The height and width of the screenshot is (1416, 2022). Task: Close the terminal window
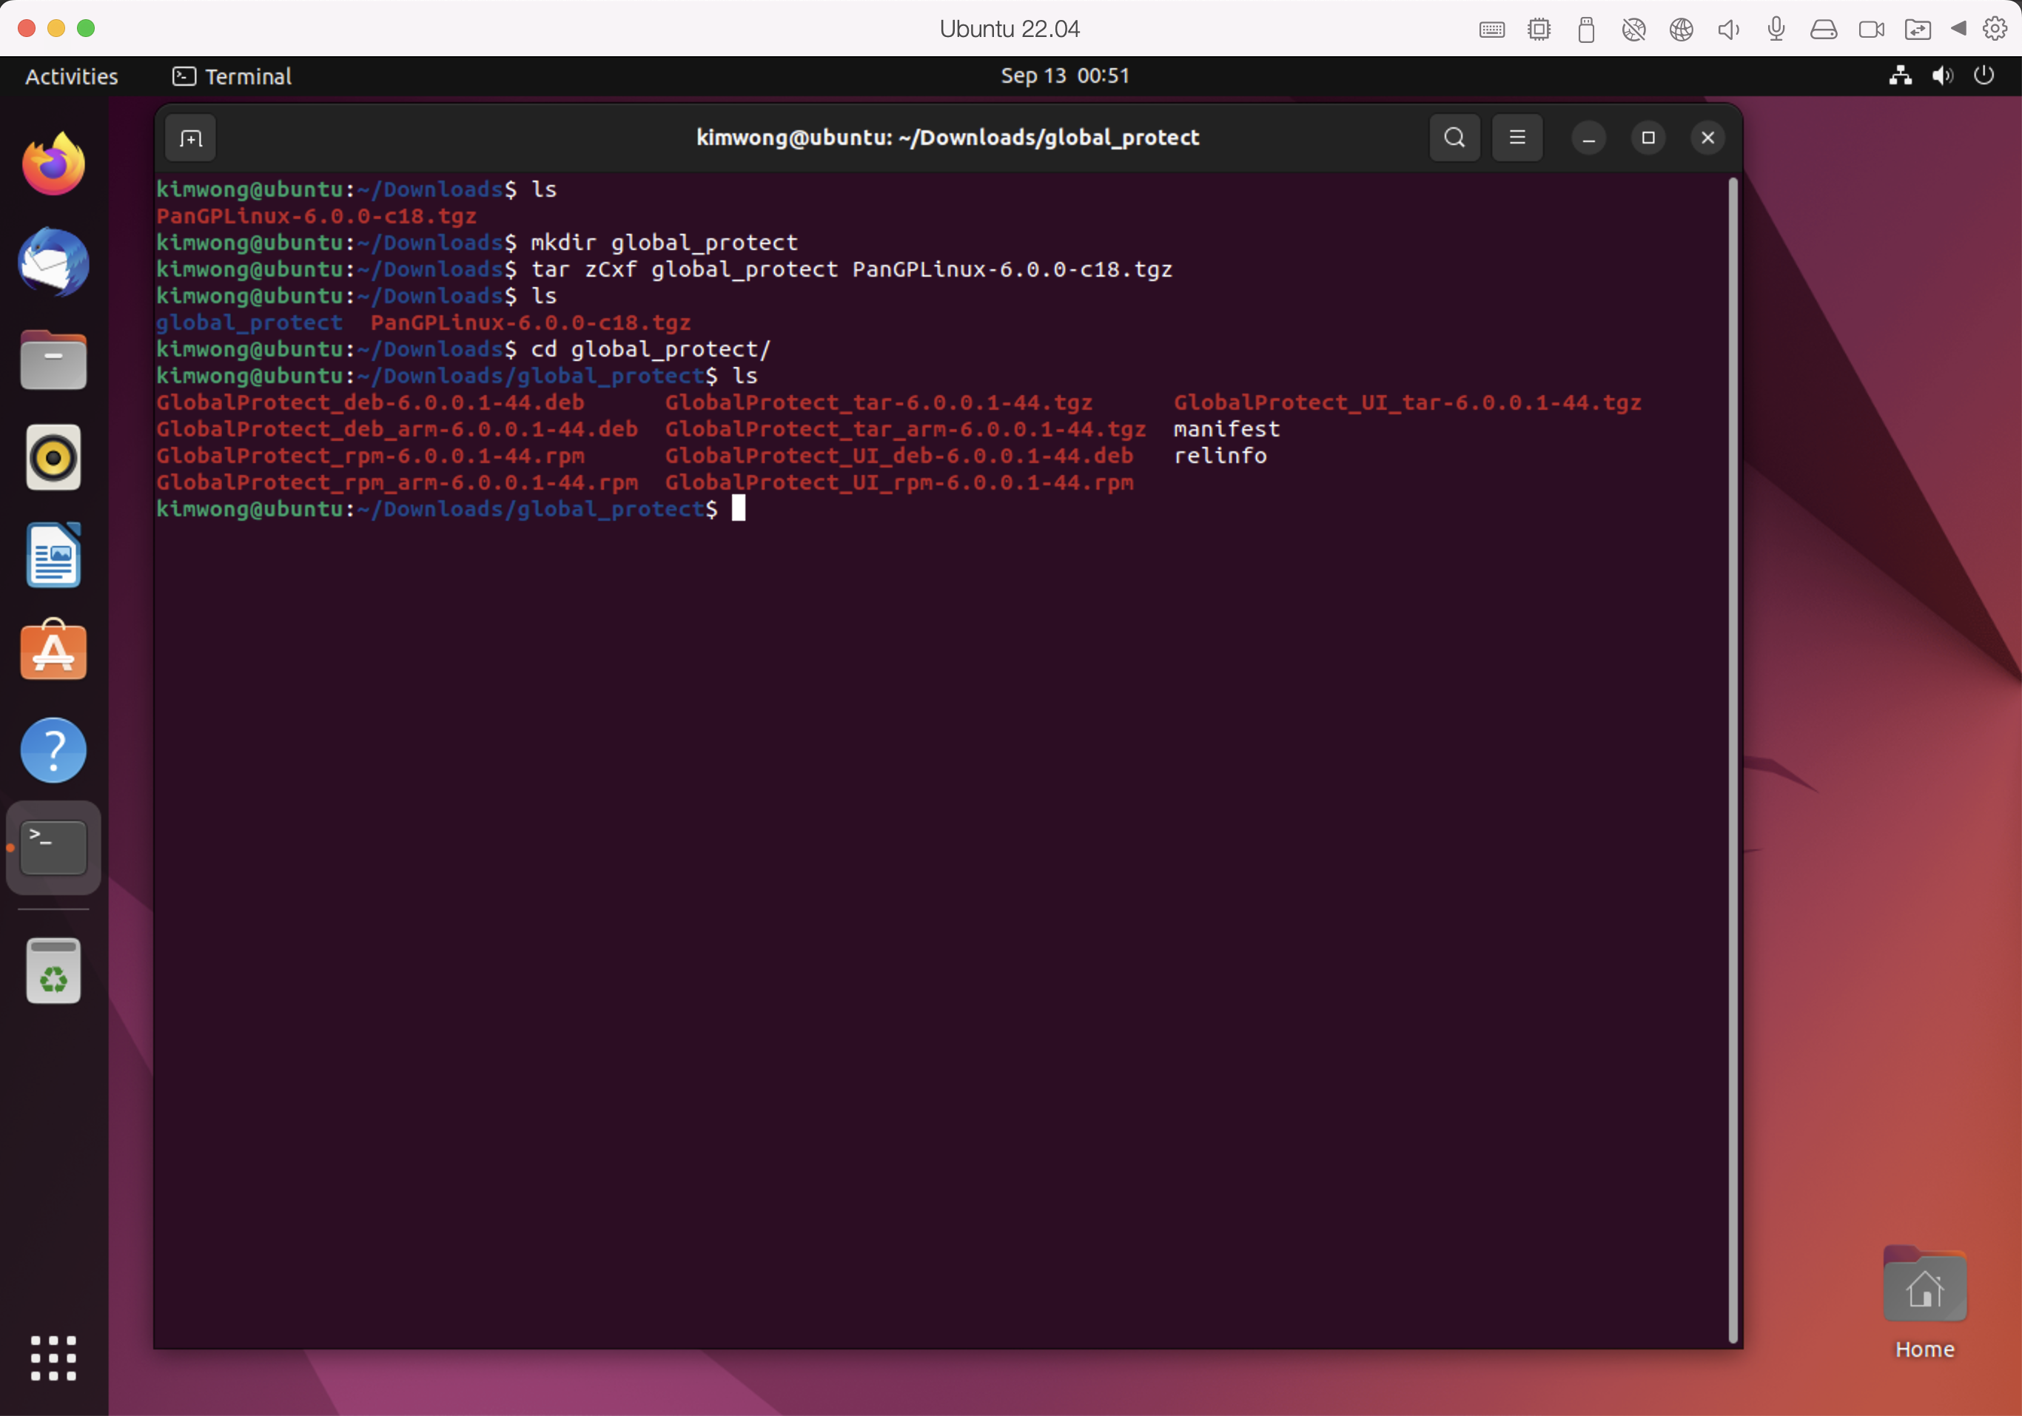tap(1707, 138)
